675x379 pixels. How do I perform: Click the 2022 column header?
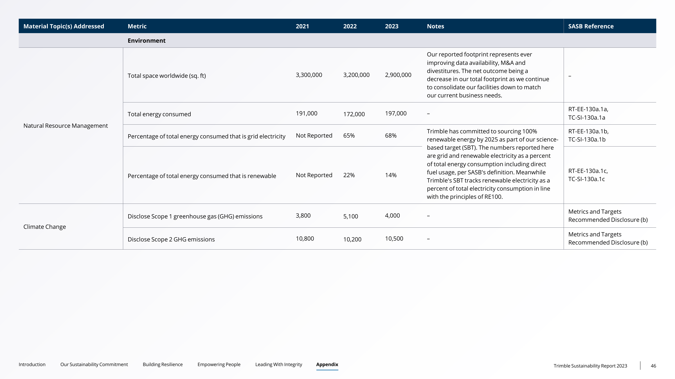pyautogui.click(x=350, y=26)
